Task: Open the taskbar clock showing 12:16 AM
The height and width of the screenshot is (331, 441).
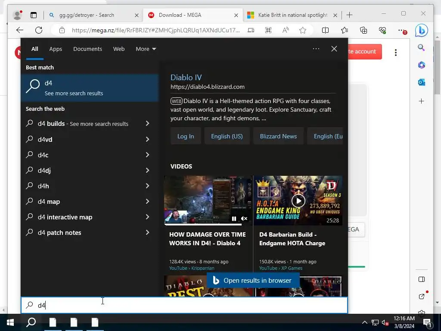Action: point(404,322)
